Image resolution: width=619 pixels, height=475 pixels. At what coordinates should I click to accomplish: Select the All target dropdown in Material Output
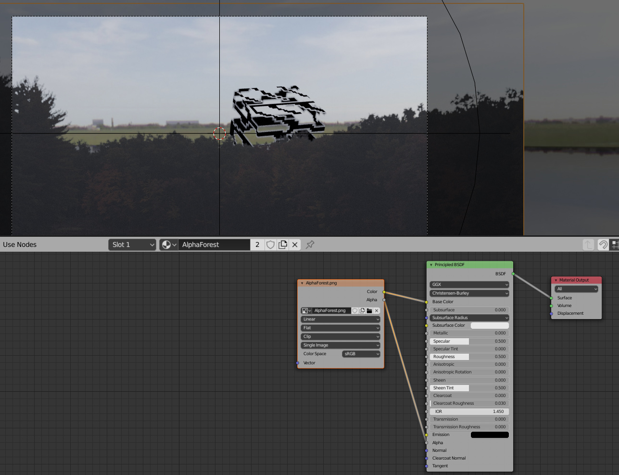576,289
